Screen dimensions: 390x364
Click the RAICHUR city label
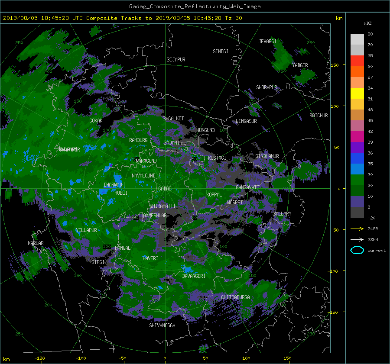pos(318,116)
